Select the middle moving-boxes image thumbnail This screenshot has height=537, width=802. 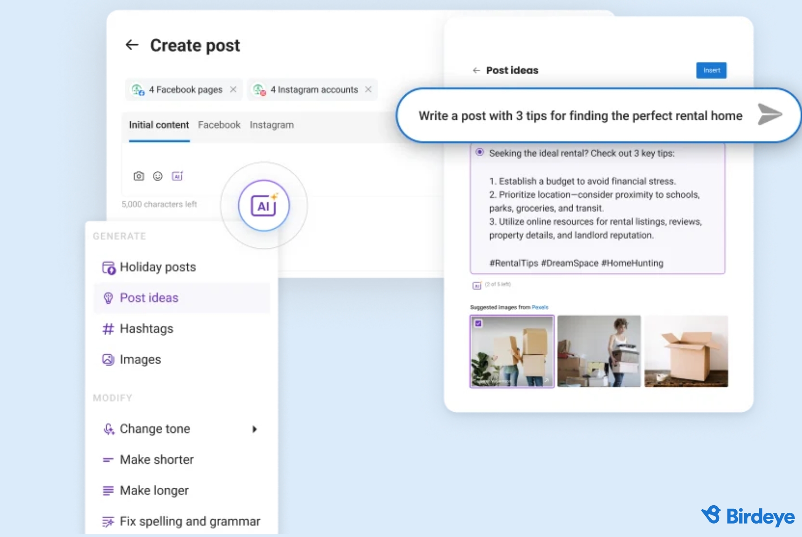(599, 352)
